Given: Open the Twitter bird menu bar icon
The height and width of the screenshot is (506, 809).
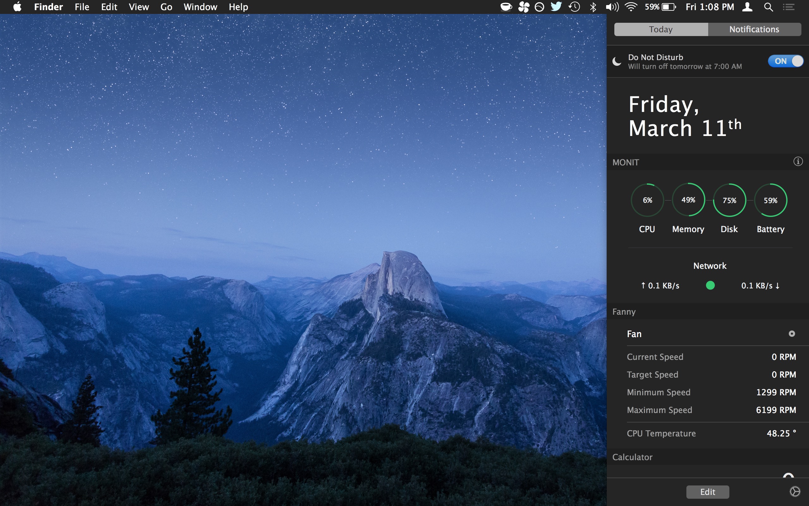Looking at the screenshot, I should coord(556,7).
